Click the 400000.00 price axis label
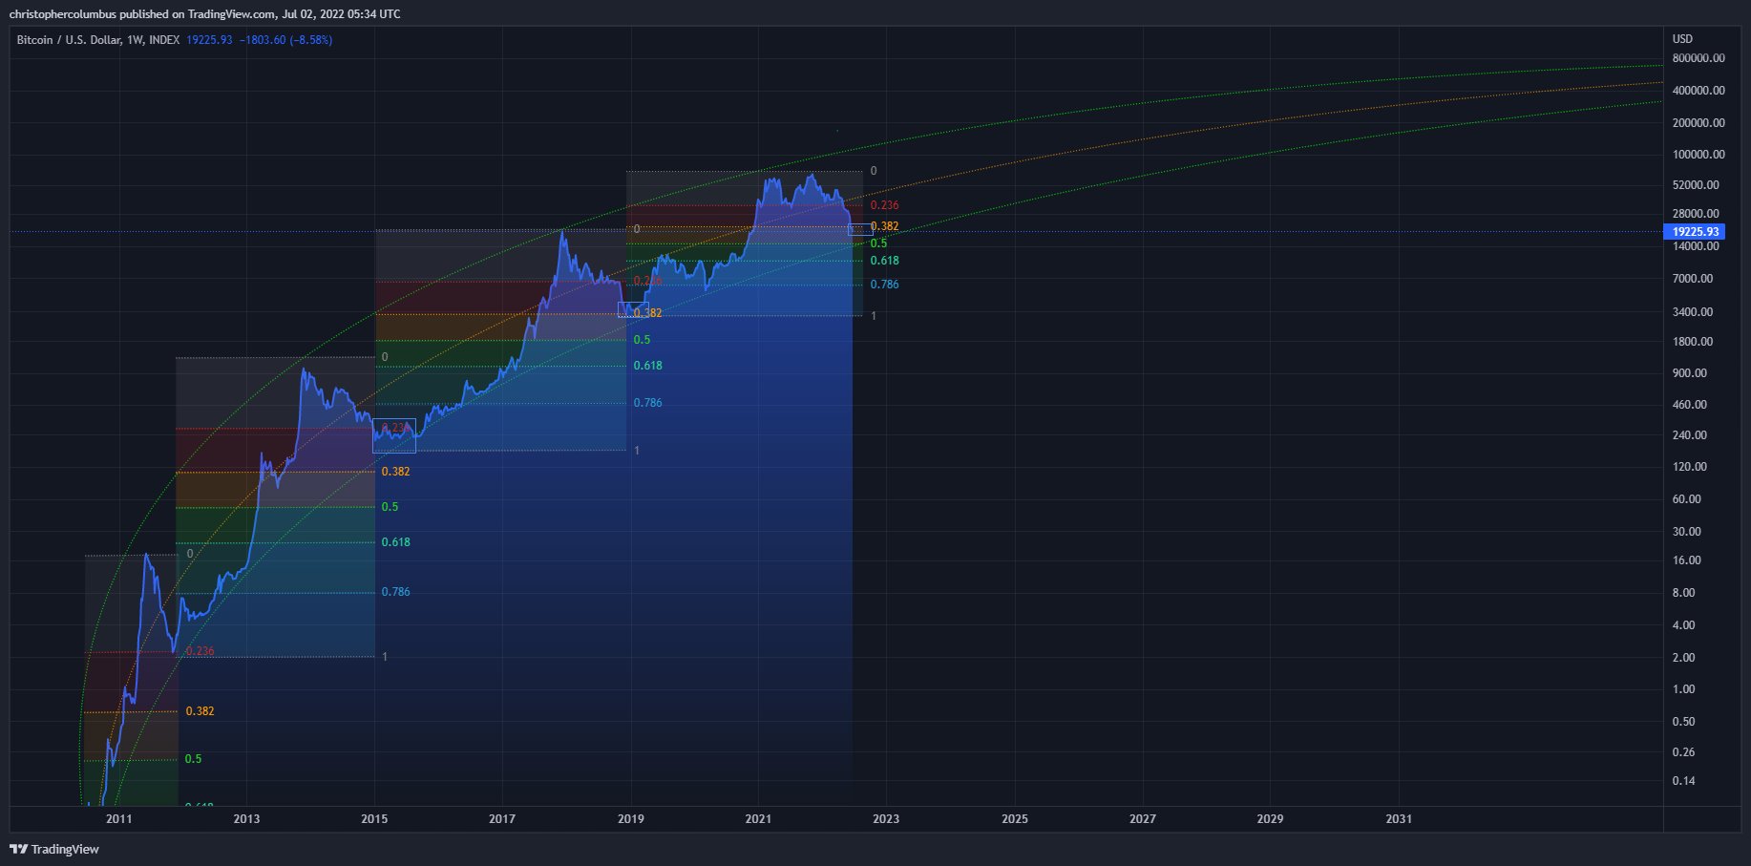The height and width of the screenshot is (866, 1751). pyautogui.click(x=1698, y=91)
